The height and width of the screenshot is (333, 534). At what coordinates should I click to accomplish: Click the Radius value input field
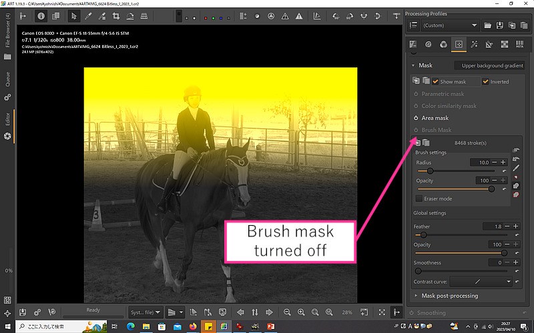tap(479, 163)
